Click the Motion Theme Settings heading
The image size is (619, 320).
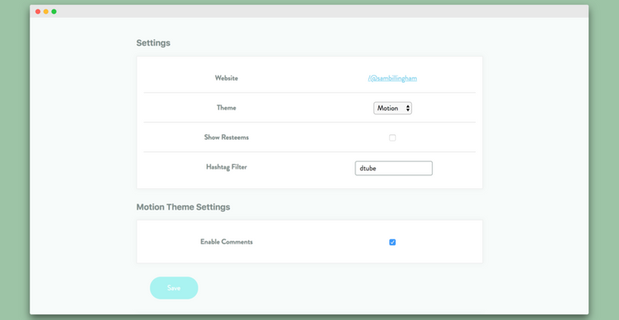pyautogui.click(x=183, y=207)
